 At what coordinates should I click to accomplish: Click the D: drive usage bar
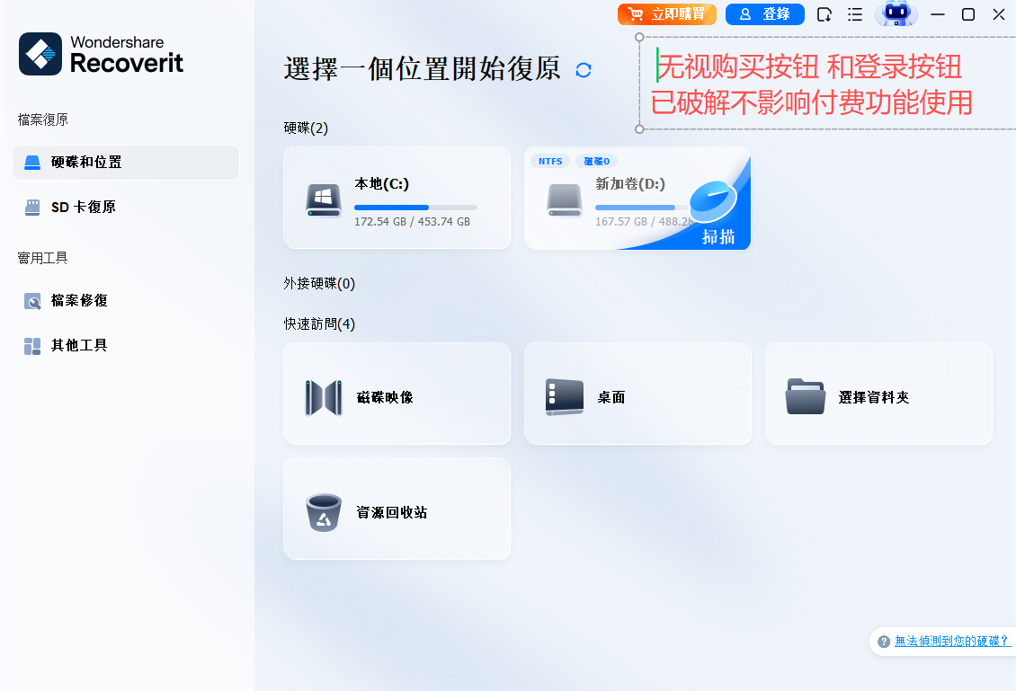pos(641,208)
